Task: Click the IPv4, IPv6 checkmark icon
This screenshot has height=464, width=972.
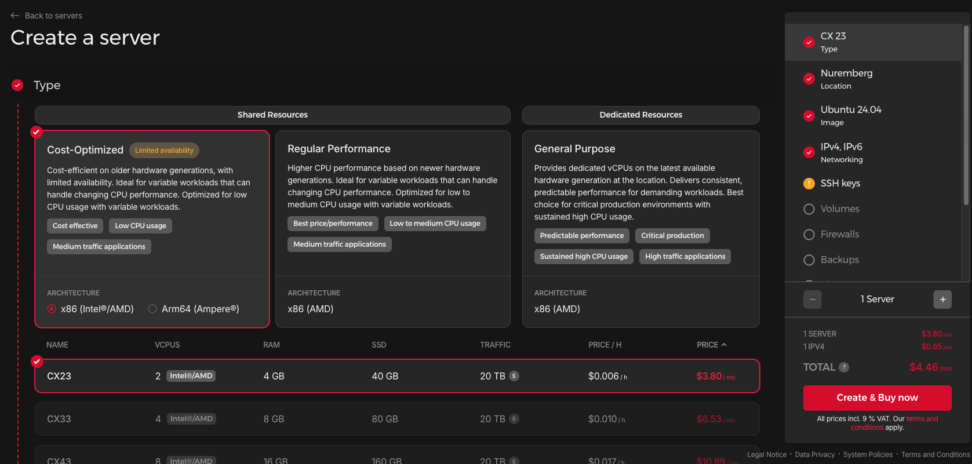Action: 809,152
